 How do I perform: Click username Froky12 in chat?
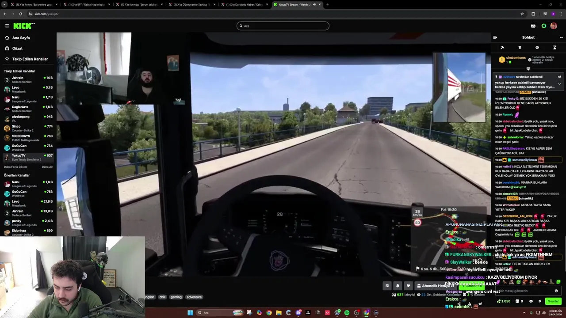coord(513,99)
